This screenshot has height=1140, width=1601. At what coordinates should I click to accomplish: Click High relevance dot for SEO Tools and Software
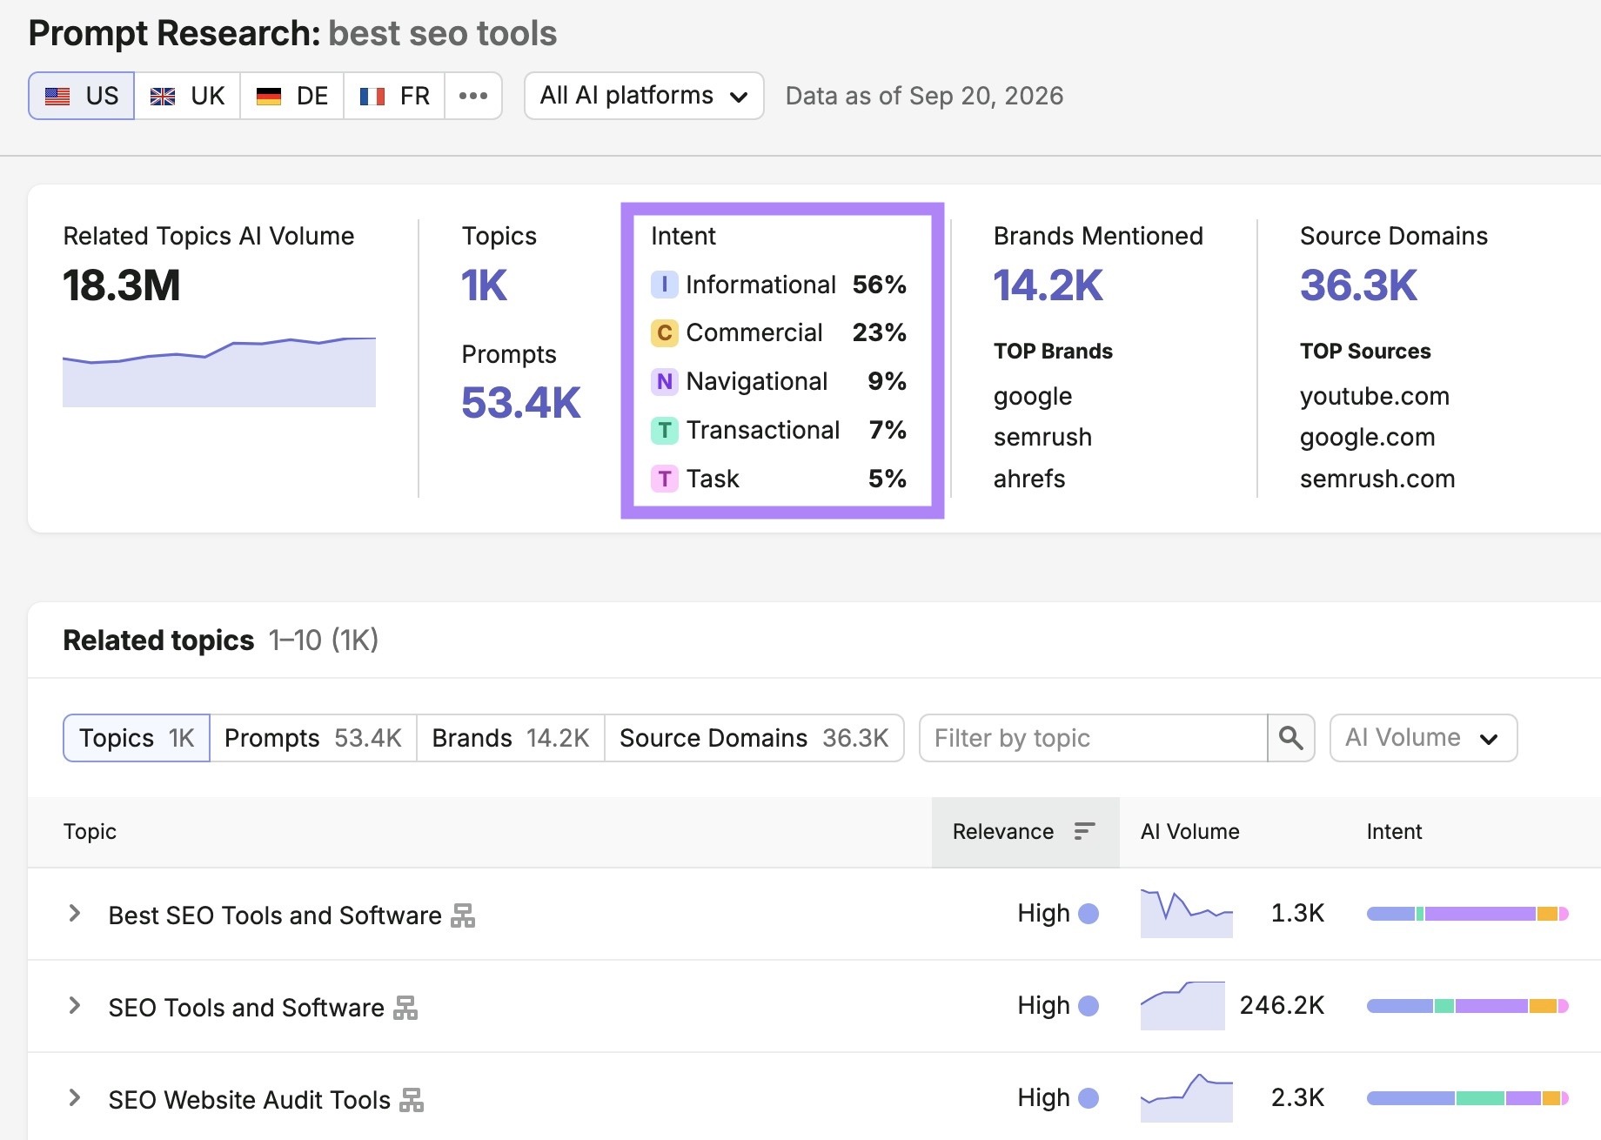tap(1089, 1006)
